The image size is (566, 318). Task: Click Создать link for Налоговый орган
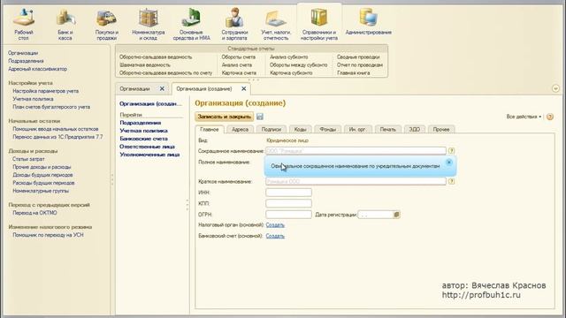click(275, 225)
